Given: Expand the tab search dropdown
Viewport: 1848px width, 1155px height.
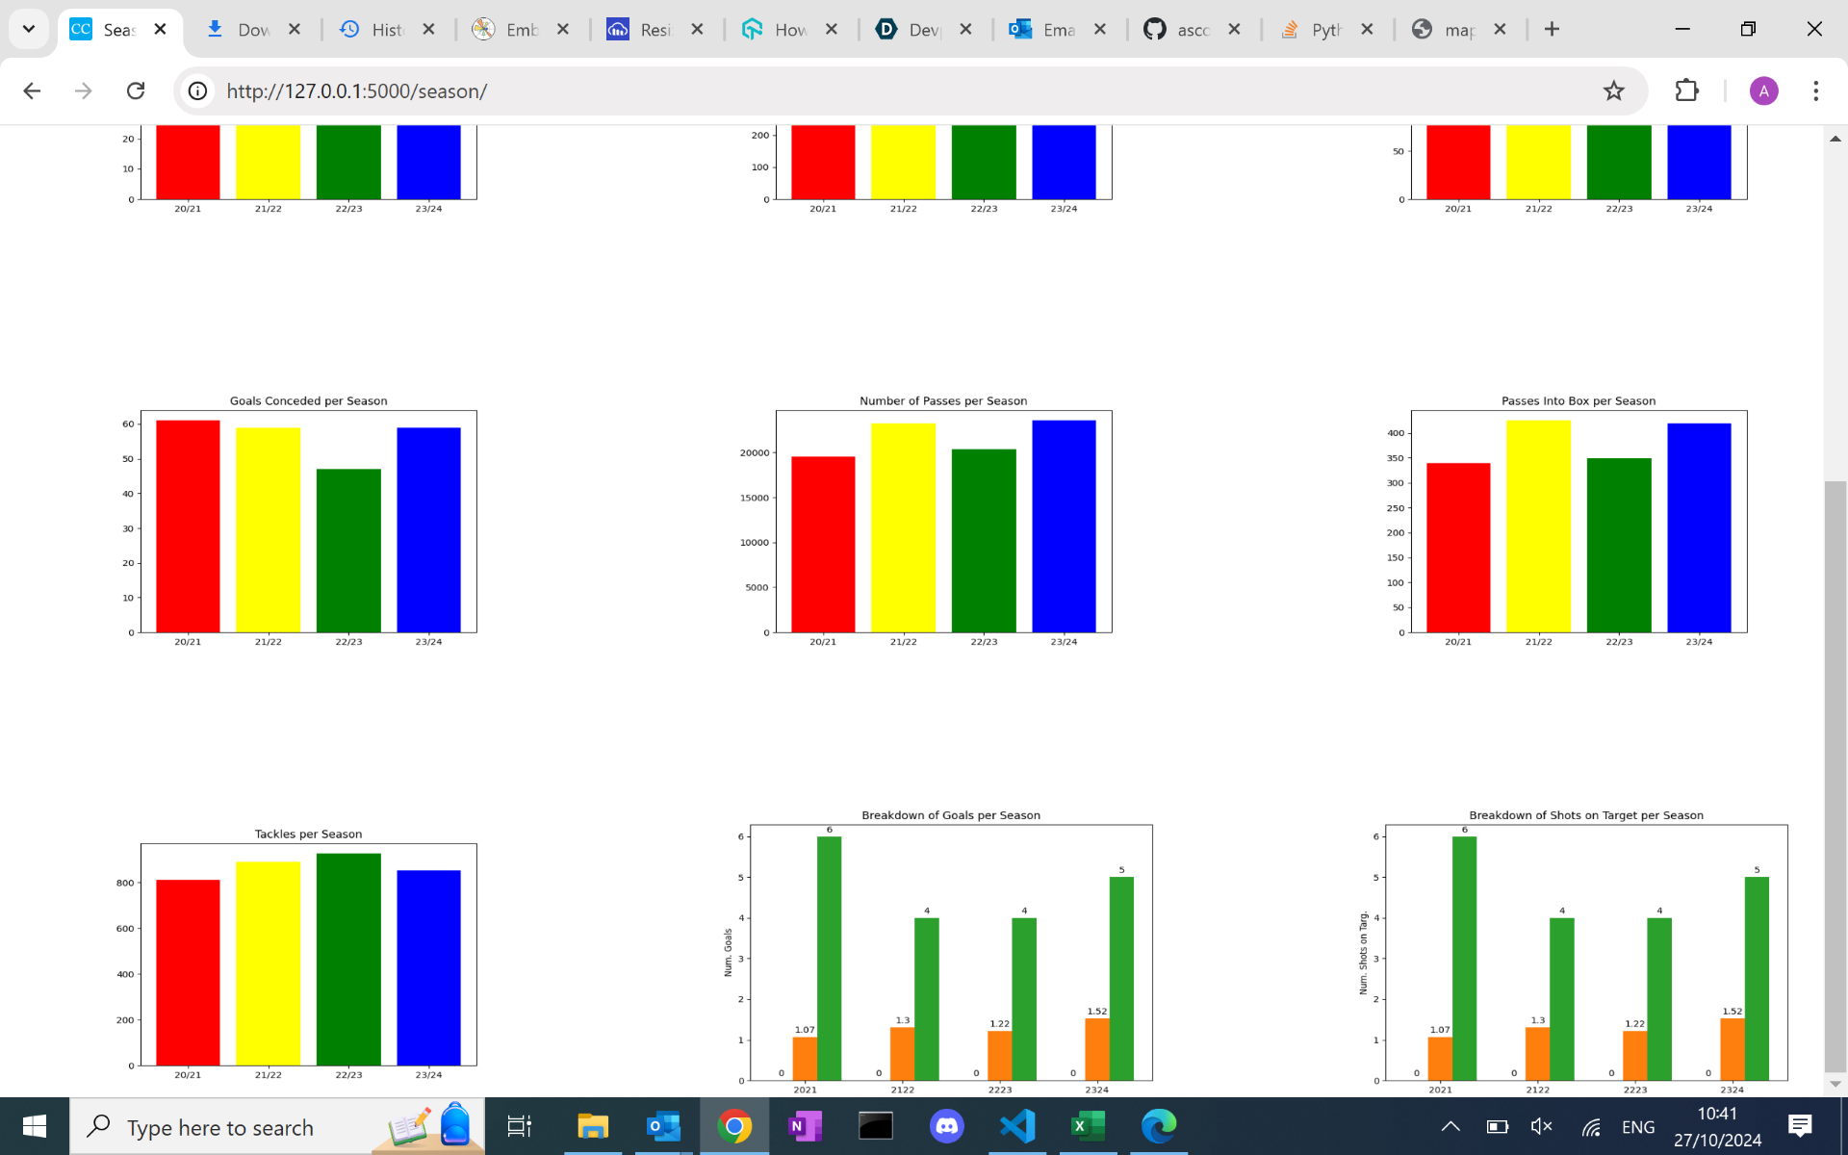Looking at the screenshot, I should tap(29, 29).
